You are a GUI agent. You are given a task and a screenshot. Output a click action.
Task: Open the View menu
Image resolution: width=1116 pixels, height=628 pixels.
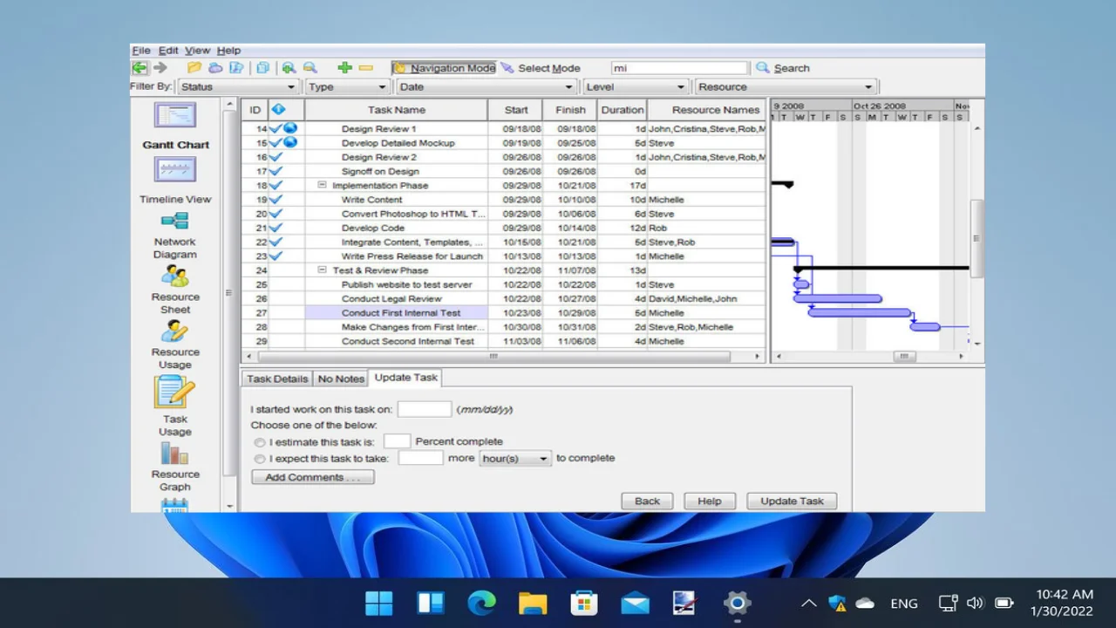(197, 51)
